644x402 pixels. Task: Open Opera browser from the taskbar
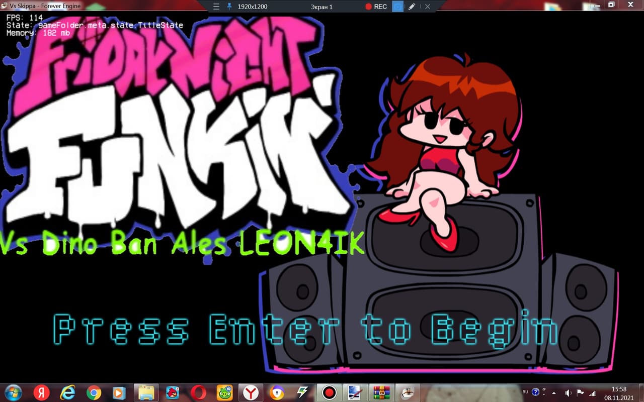[x=198, y=392]
